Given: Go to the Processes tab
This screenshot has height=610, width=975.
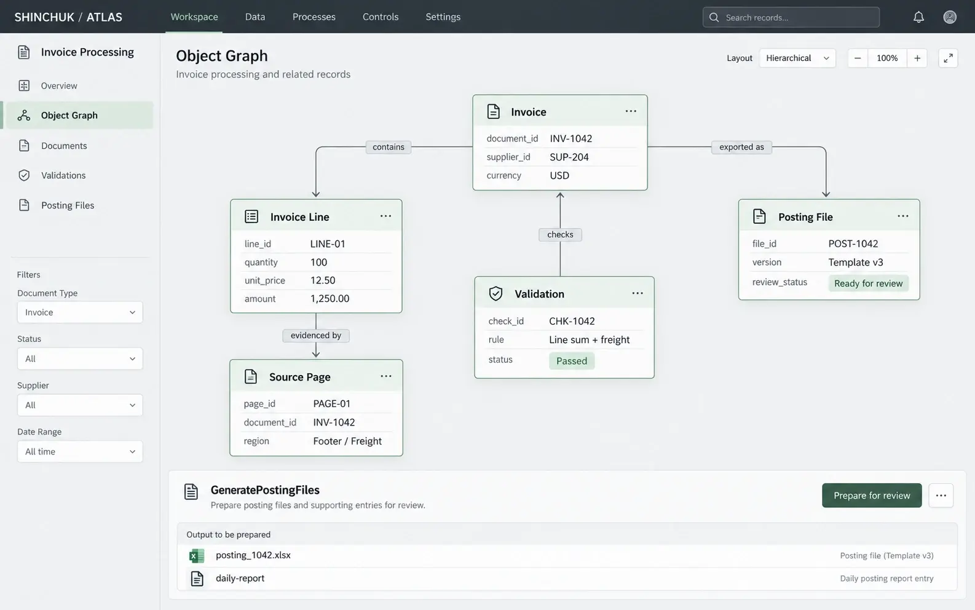Looking at the screenshot, I should coord(314,17).
